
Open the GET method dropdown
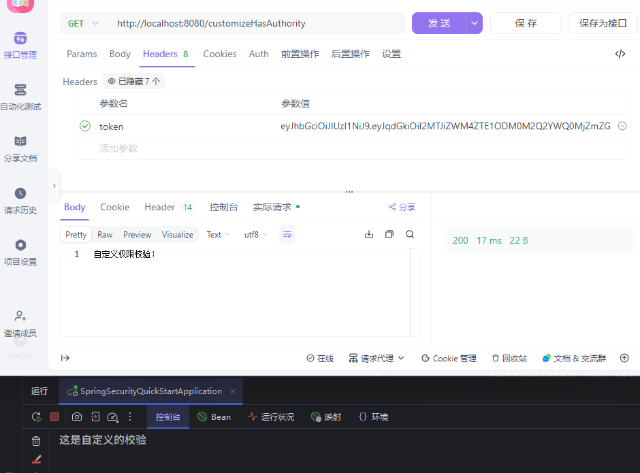[83, 23]
